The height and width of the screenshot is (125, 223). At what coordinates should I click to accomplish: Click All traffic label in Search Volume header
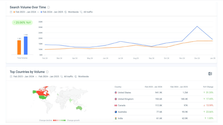[x=88, y=12]
